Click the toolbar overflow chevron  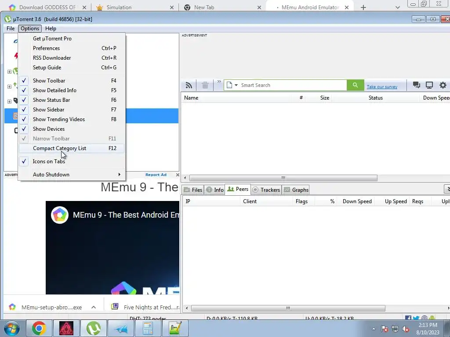pyautogui.click(x=219, y=82)
